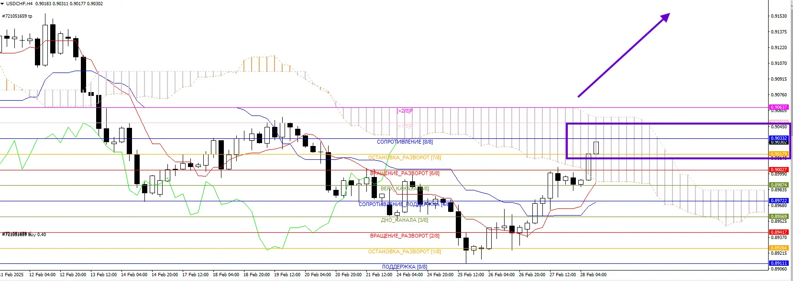Click the 21 Feb 12:00 time label

(x=379, y=275)
